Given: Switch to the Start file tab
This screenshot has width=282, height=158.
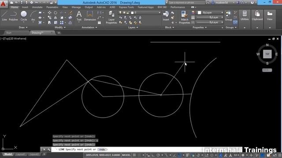Looking at the screenshot, I should (9, 33).
